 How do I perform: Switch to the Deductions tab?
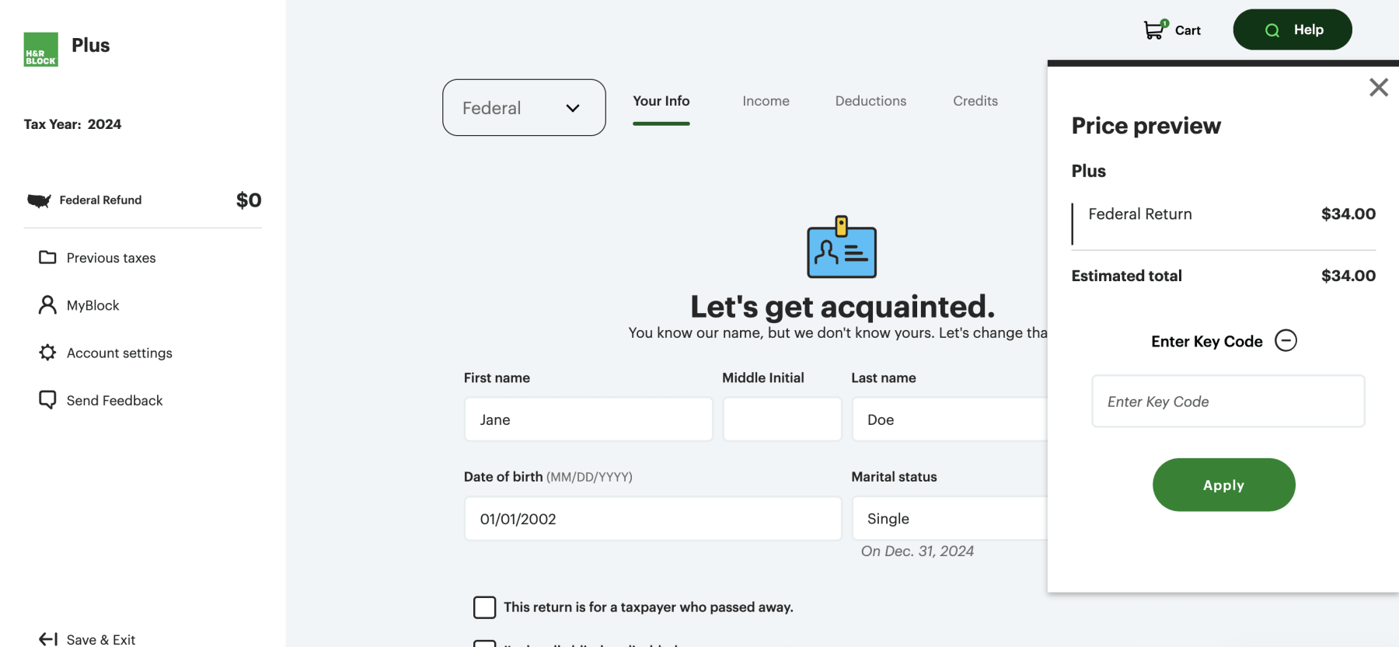[x=870, y=101]
